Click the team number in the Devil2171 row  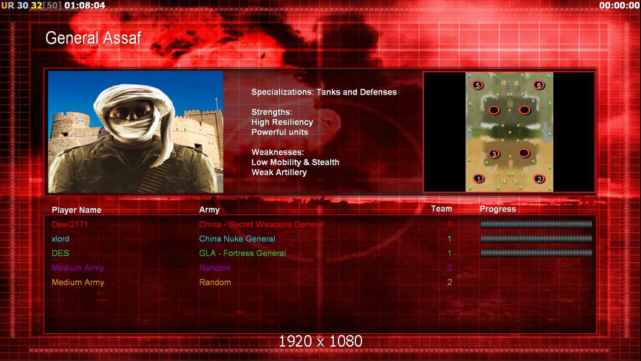tap(449, 224)
